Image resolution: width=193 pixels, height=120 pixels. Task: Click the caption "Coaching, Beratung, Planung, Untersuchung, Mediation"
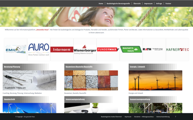[22, 93]
